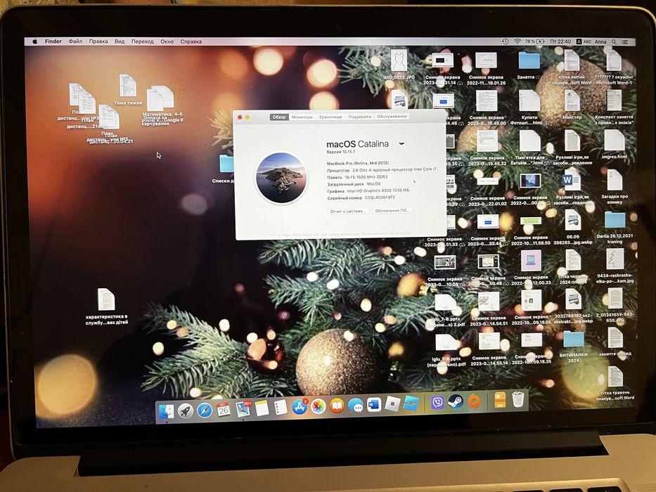Open the Справка menu
This screenshot has height=492, width=656.
pyautogui.click(x=191, y=41)
